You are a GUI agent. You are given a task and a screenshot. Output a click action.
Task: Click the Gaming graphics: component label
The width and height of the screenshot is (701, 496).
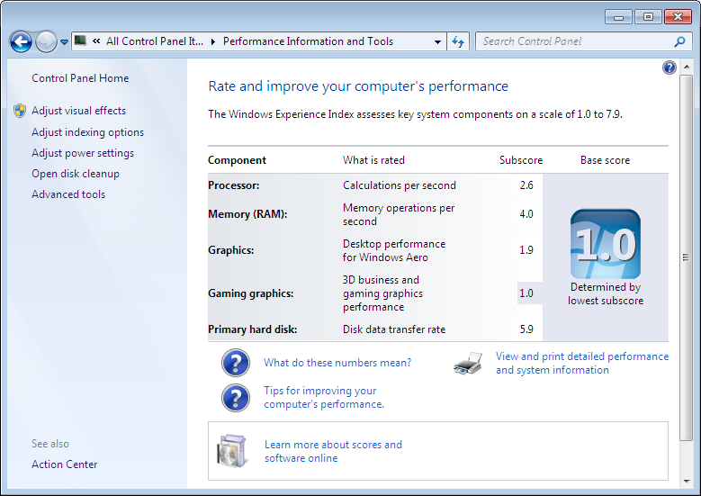pyautogui.click(x=250, y=293)
